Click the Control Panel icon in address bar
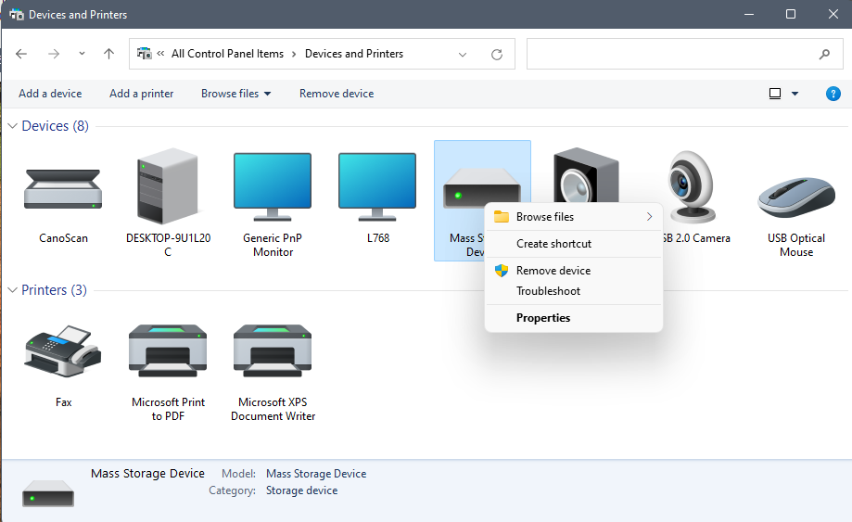The height and width of the screenshot is (522, 852). (x=144, y=53)
